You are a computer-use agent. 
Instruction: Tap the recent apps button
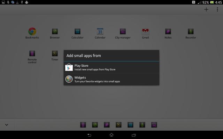134,135
